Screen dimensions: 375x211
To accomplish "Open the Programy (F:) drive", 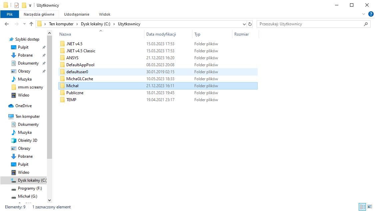I will point(30,188).
